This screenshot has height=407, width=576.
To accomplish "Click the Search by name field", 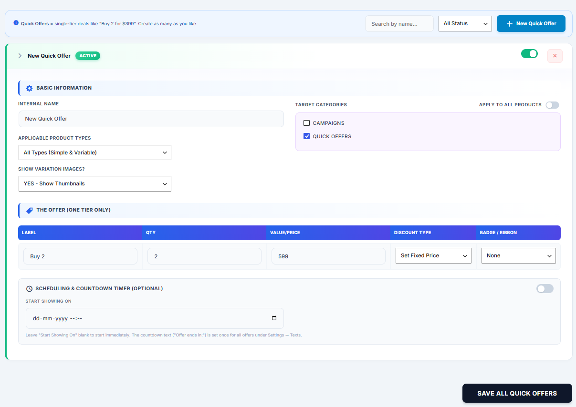I will coord(399,24).
